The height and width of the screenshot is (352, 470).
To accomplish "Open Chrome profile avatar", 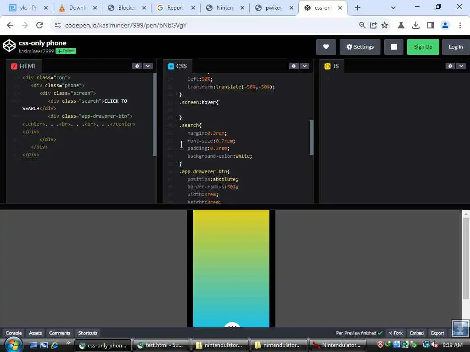I will (445, 25).
